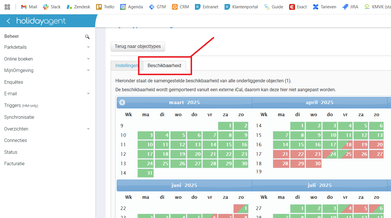The height and width of the screenshot is (218, 391).
Task: Open the JIRA bookmark
Action: click(x=350, y=7)
